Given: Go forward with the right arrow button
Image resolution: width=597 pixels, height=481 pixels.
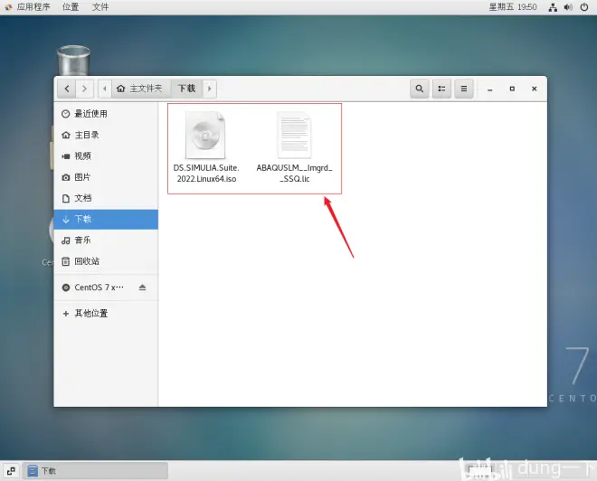Looking at the screenshot, I should (x=84, y=89).
